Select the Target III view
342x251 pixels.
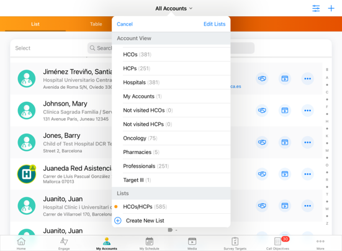point(171,180)
